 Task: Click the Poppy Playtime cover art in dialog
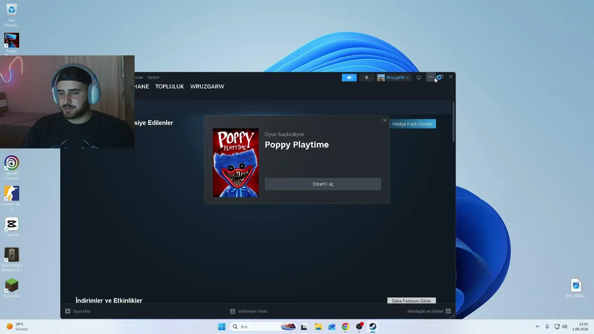point(236,163)
